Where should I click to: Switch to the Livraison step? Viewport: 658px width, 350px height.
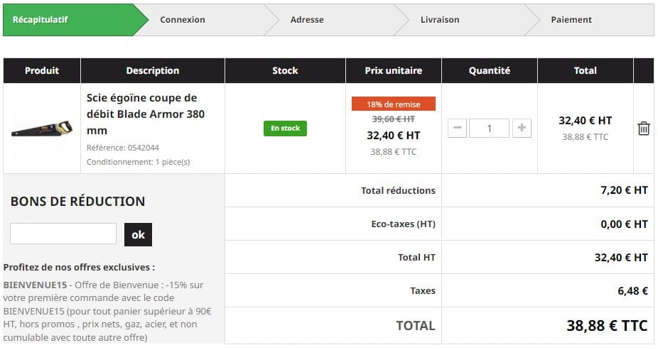pyautogui.click(x=440, y=20)
